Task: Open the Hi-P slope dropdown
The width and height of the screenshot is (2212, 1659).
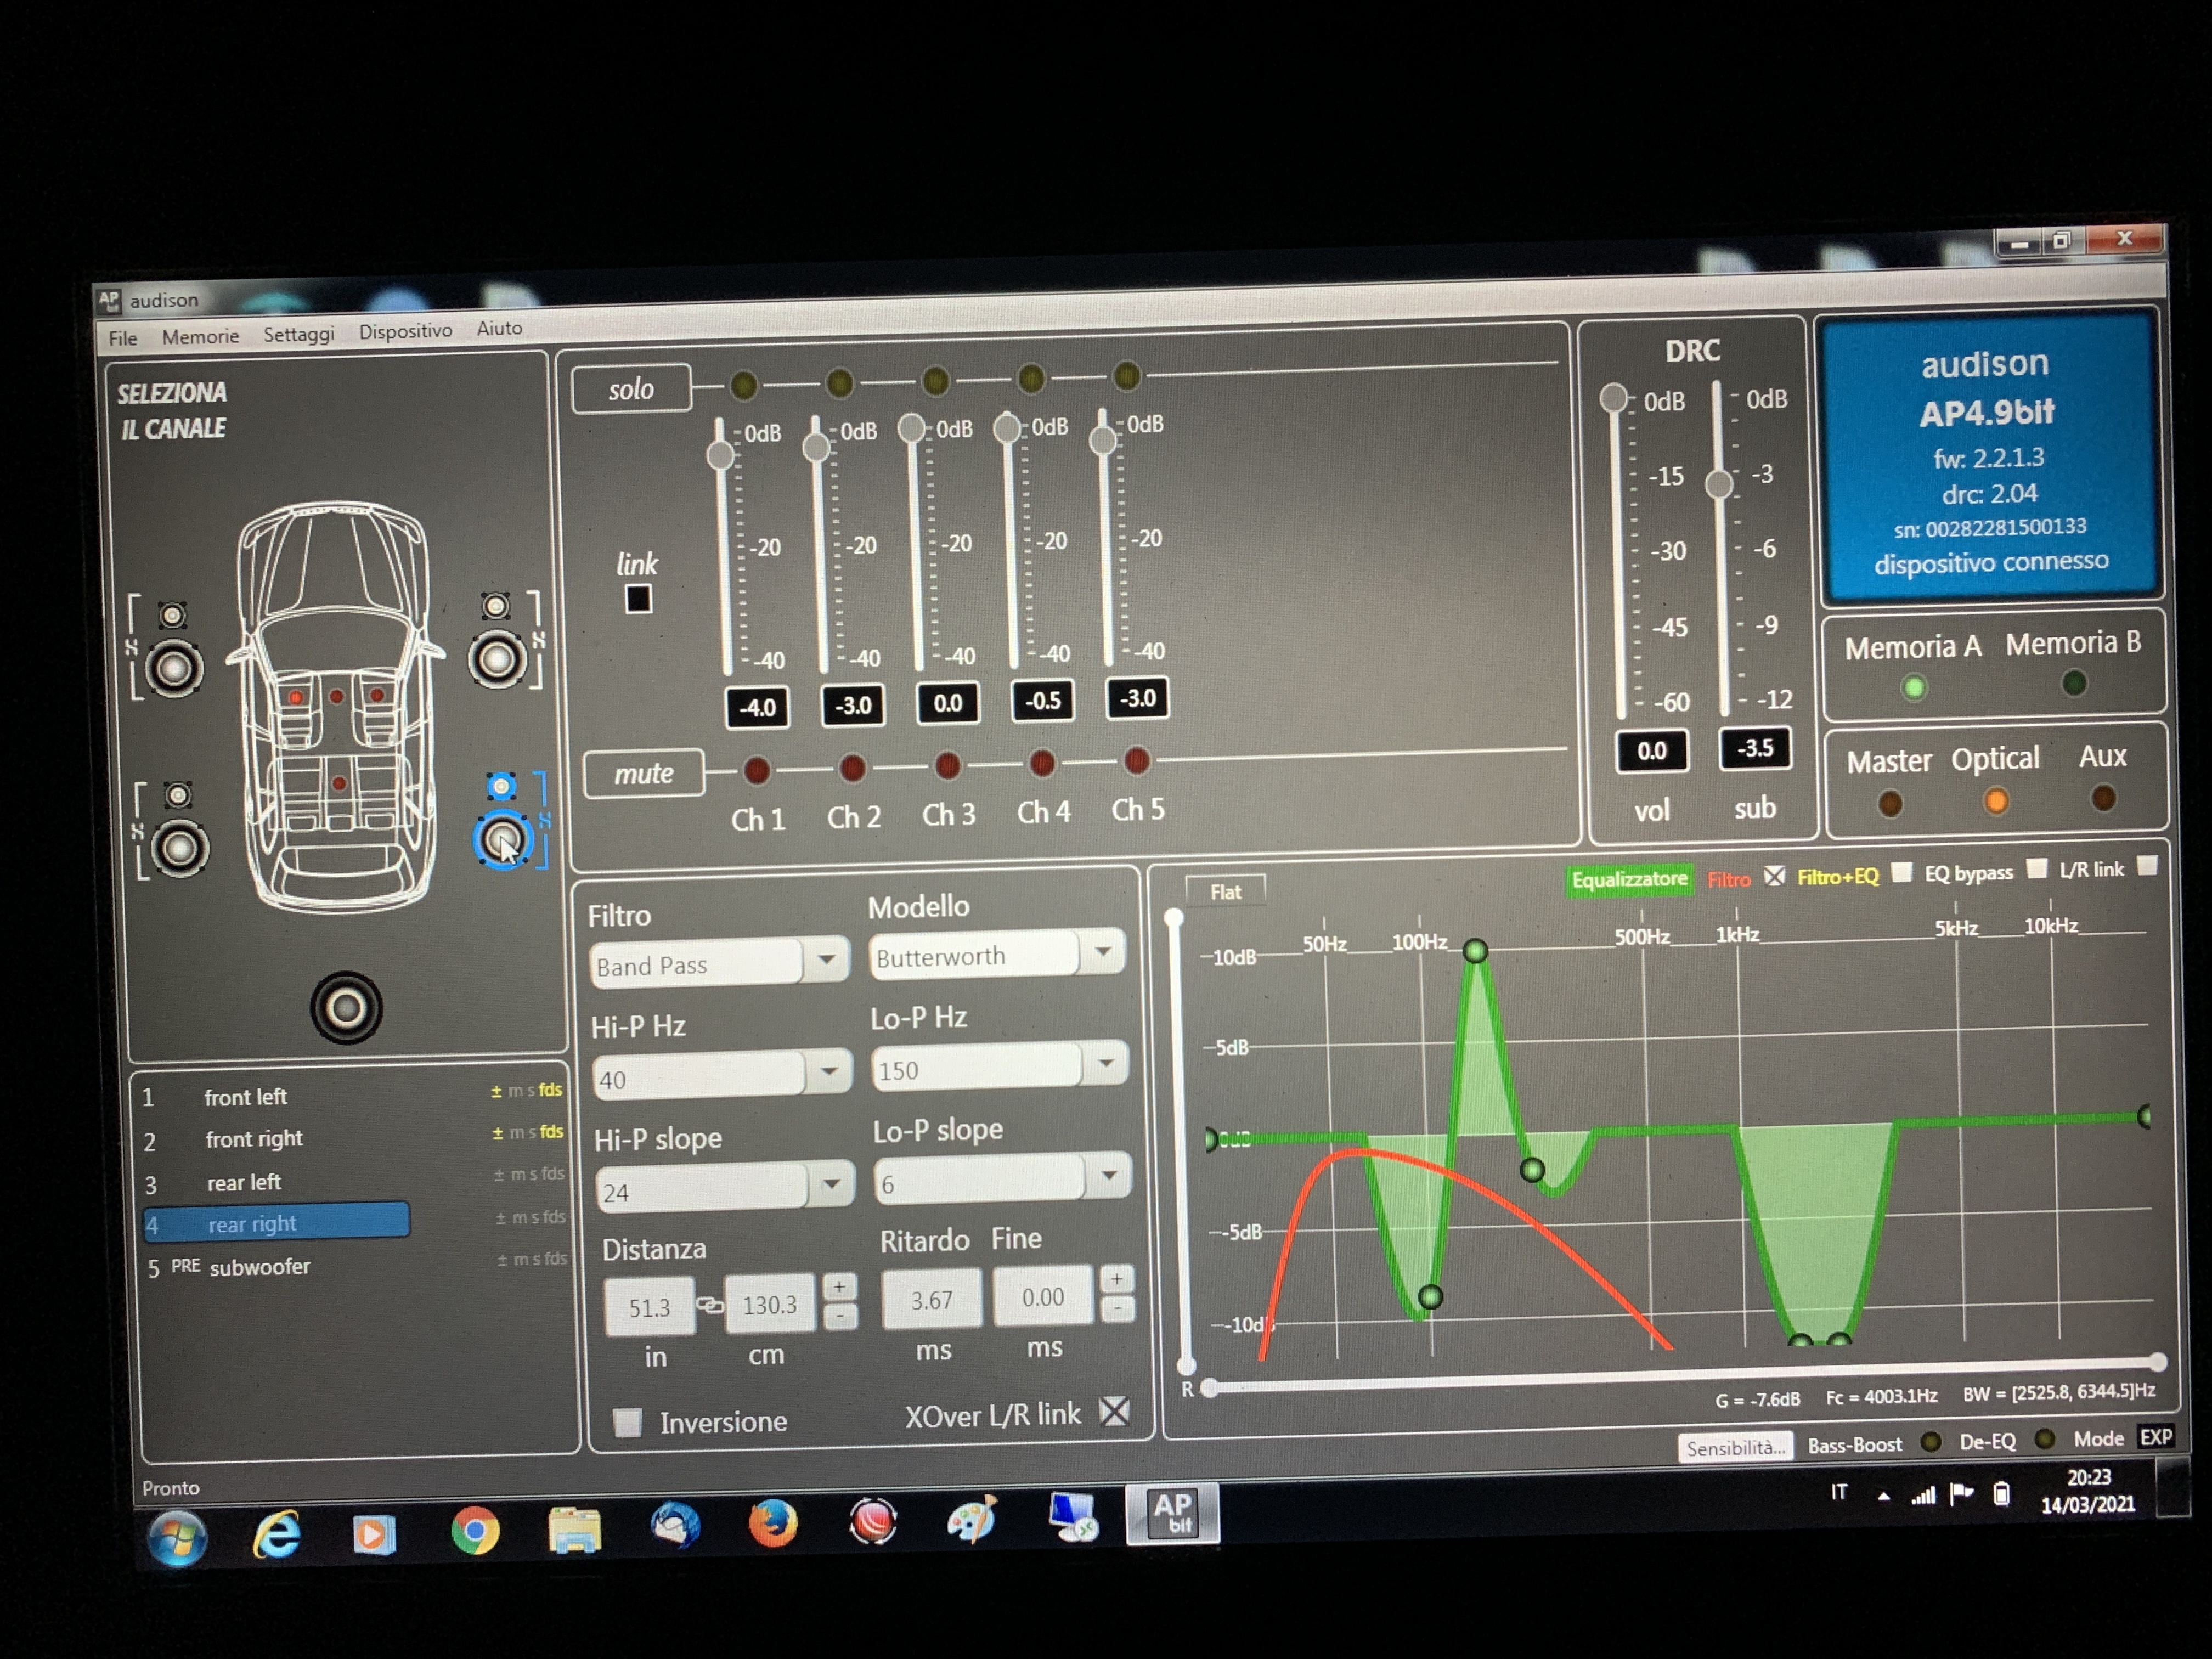Action: [x=831, y=1184]
